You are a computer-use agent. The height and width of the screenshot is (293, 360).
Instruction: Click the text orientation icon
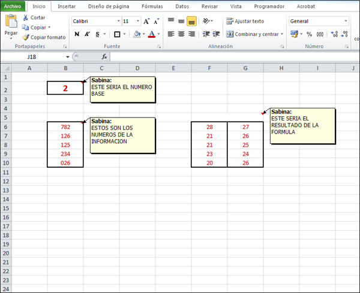208,21
